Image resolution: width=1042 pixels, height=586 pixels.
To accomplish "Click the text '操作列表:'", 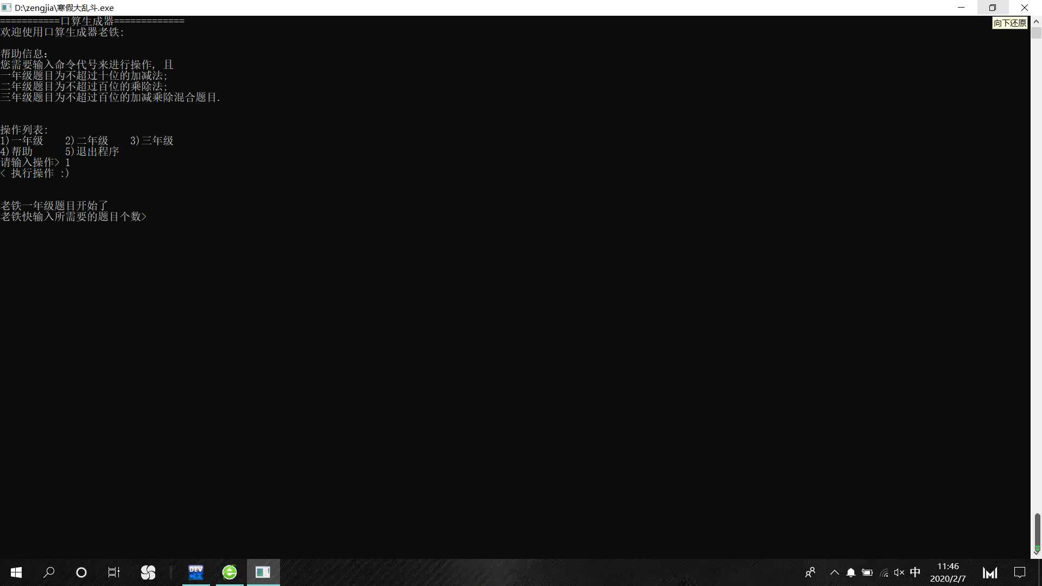I will [x=24, y=130].
